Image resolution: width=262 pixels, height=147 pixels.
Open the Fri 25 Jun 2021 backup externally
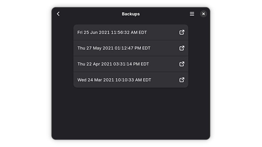[x=182, y=32]
